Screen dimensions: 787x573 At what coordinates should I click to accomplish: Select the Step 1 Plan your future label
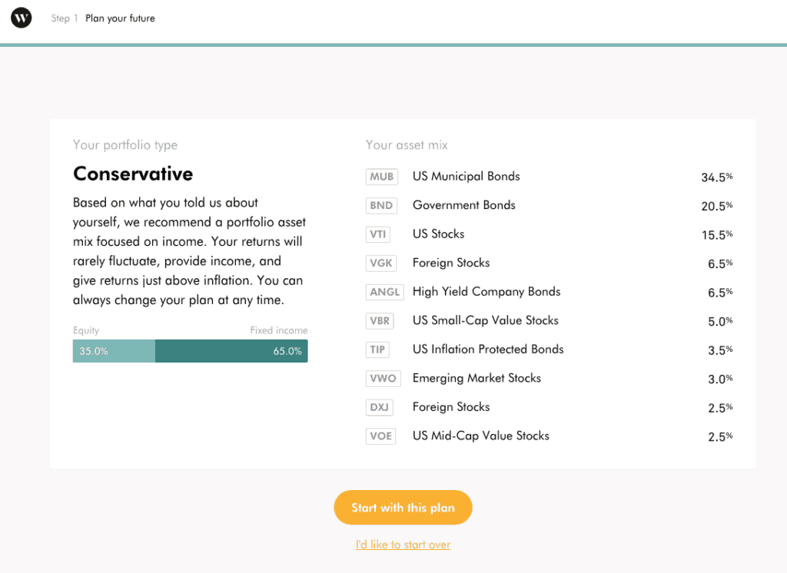103,18
